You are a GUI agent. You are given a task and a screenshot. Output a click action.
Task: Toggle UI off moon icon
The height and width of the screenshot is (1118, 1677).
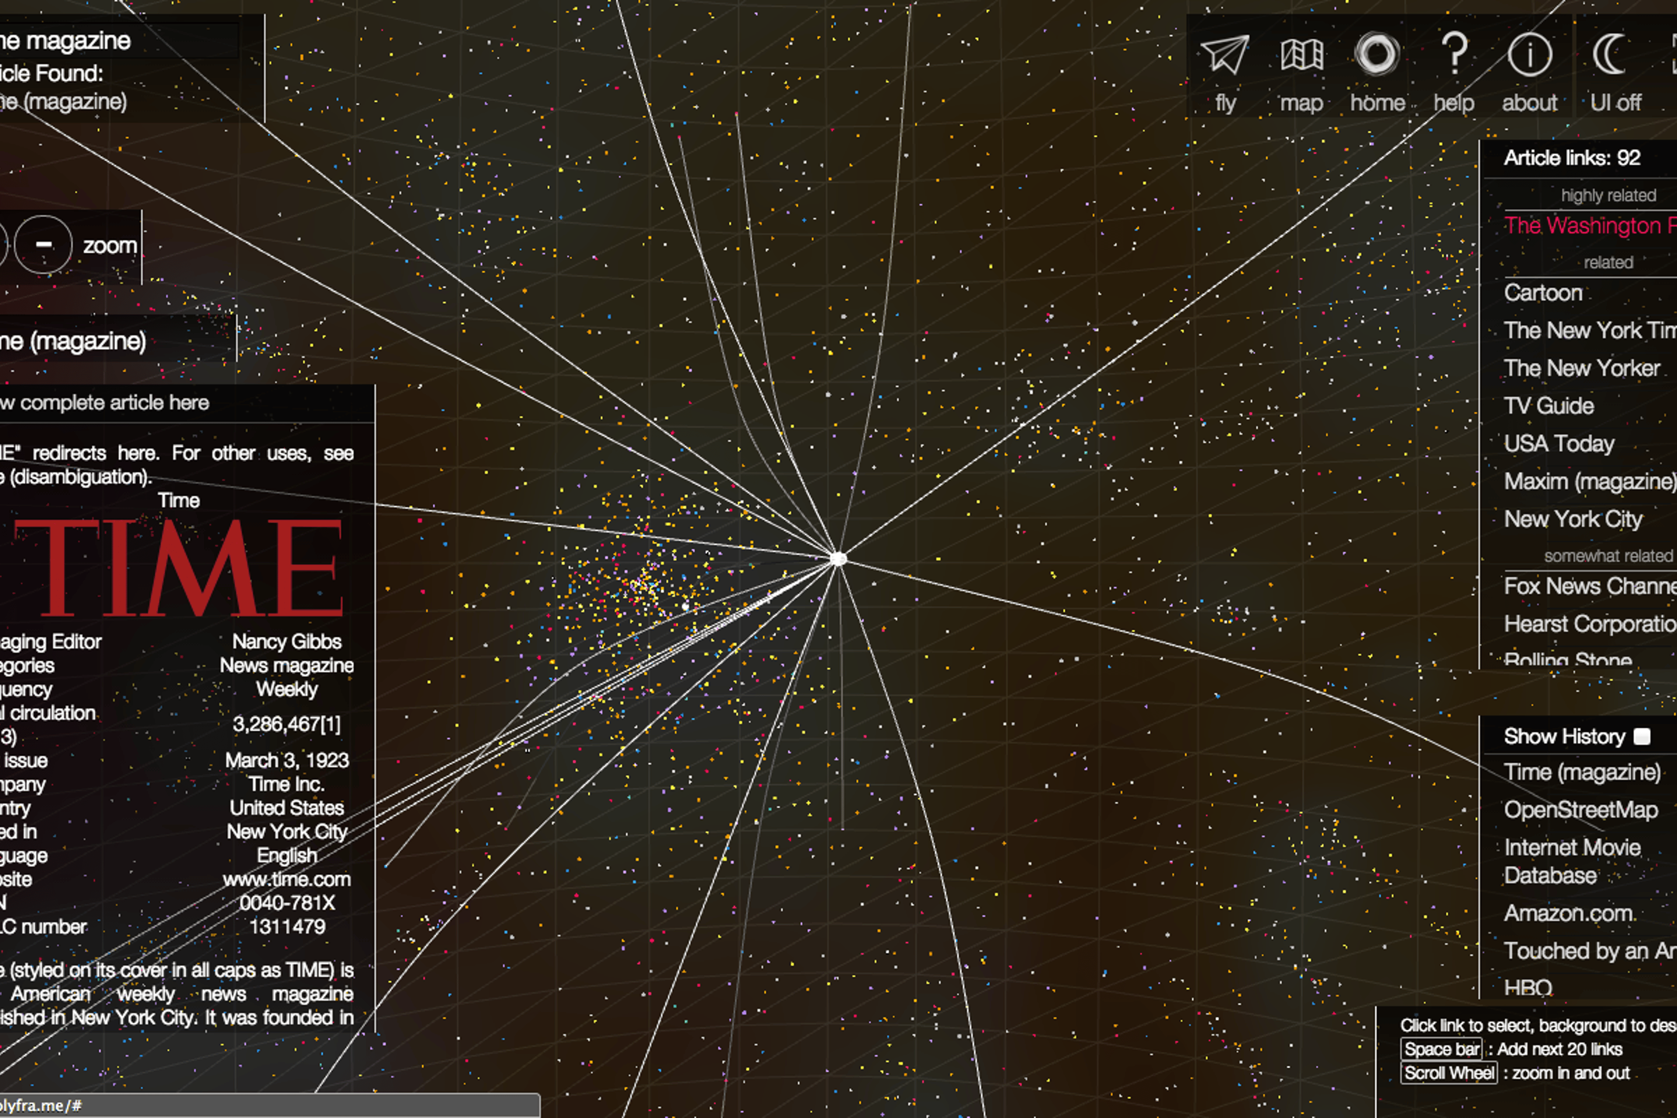(x=1609, y=54)
